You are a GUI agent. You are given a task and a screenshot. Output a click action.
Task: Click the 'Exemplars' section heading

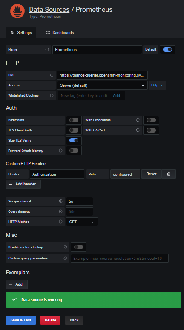click(x=18, y=273)
